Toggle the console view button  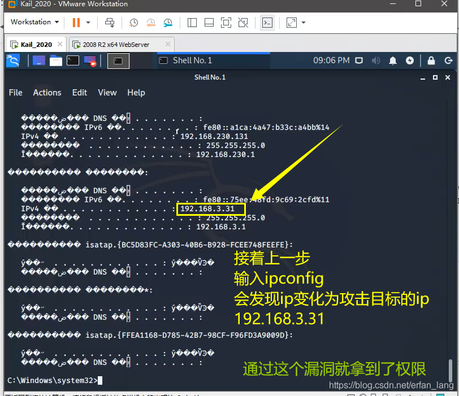pyautogui.click(x=267, y=23)
